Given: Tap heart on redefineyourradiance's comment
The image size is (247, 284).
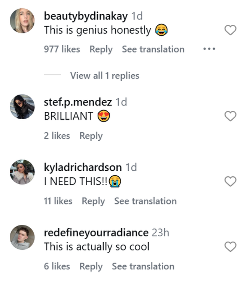Looking at the screenshot, I should 230,247.
